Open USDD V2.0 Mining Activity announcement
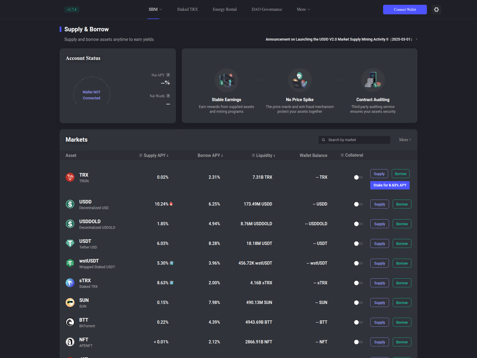The height and width of the screenshot is (358, 477). 339,39
